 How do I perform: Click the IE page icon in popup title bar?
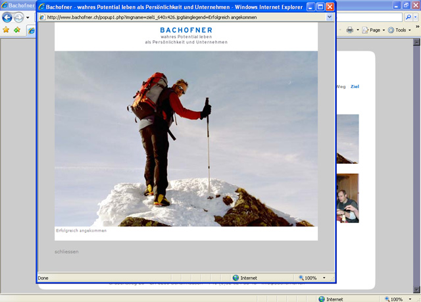42,7
